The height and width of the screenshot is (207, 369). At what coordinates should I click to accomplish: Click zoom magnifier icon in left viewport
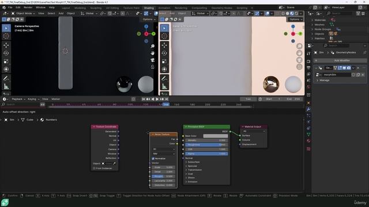pos(152,46)
